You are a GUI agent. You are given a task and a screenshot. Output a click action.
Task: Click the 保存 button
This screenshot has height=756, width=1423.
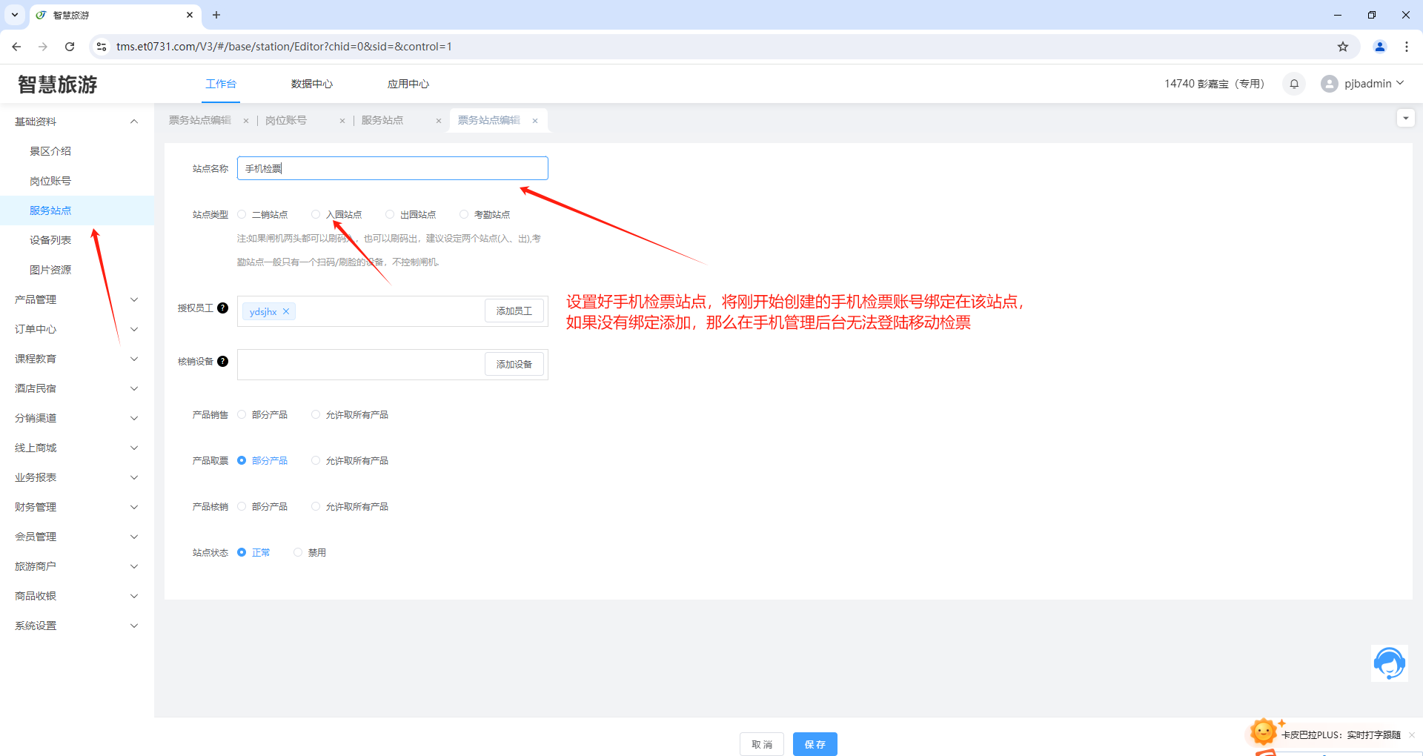click(815, 744)
